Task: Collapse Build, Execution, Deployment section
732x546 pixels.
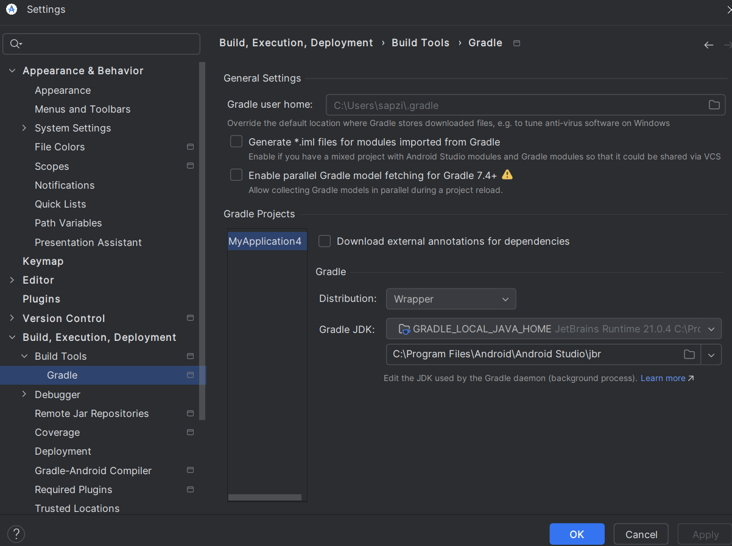Action: (12, 337)
